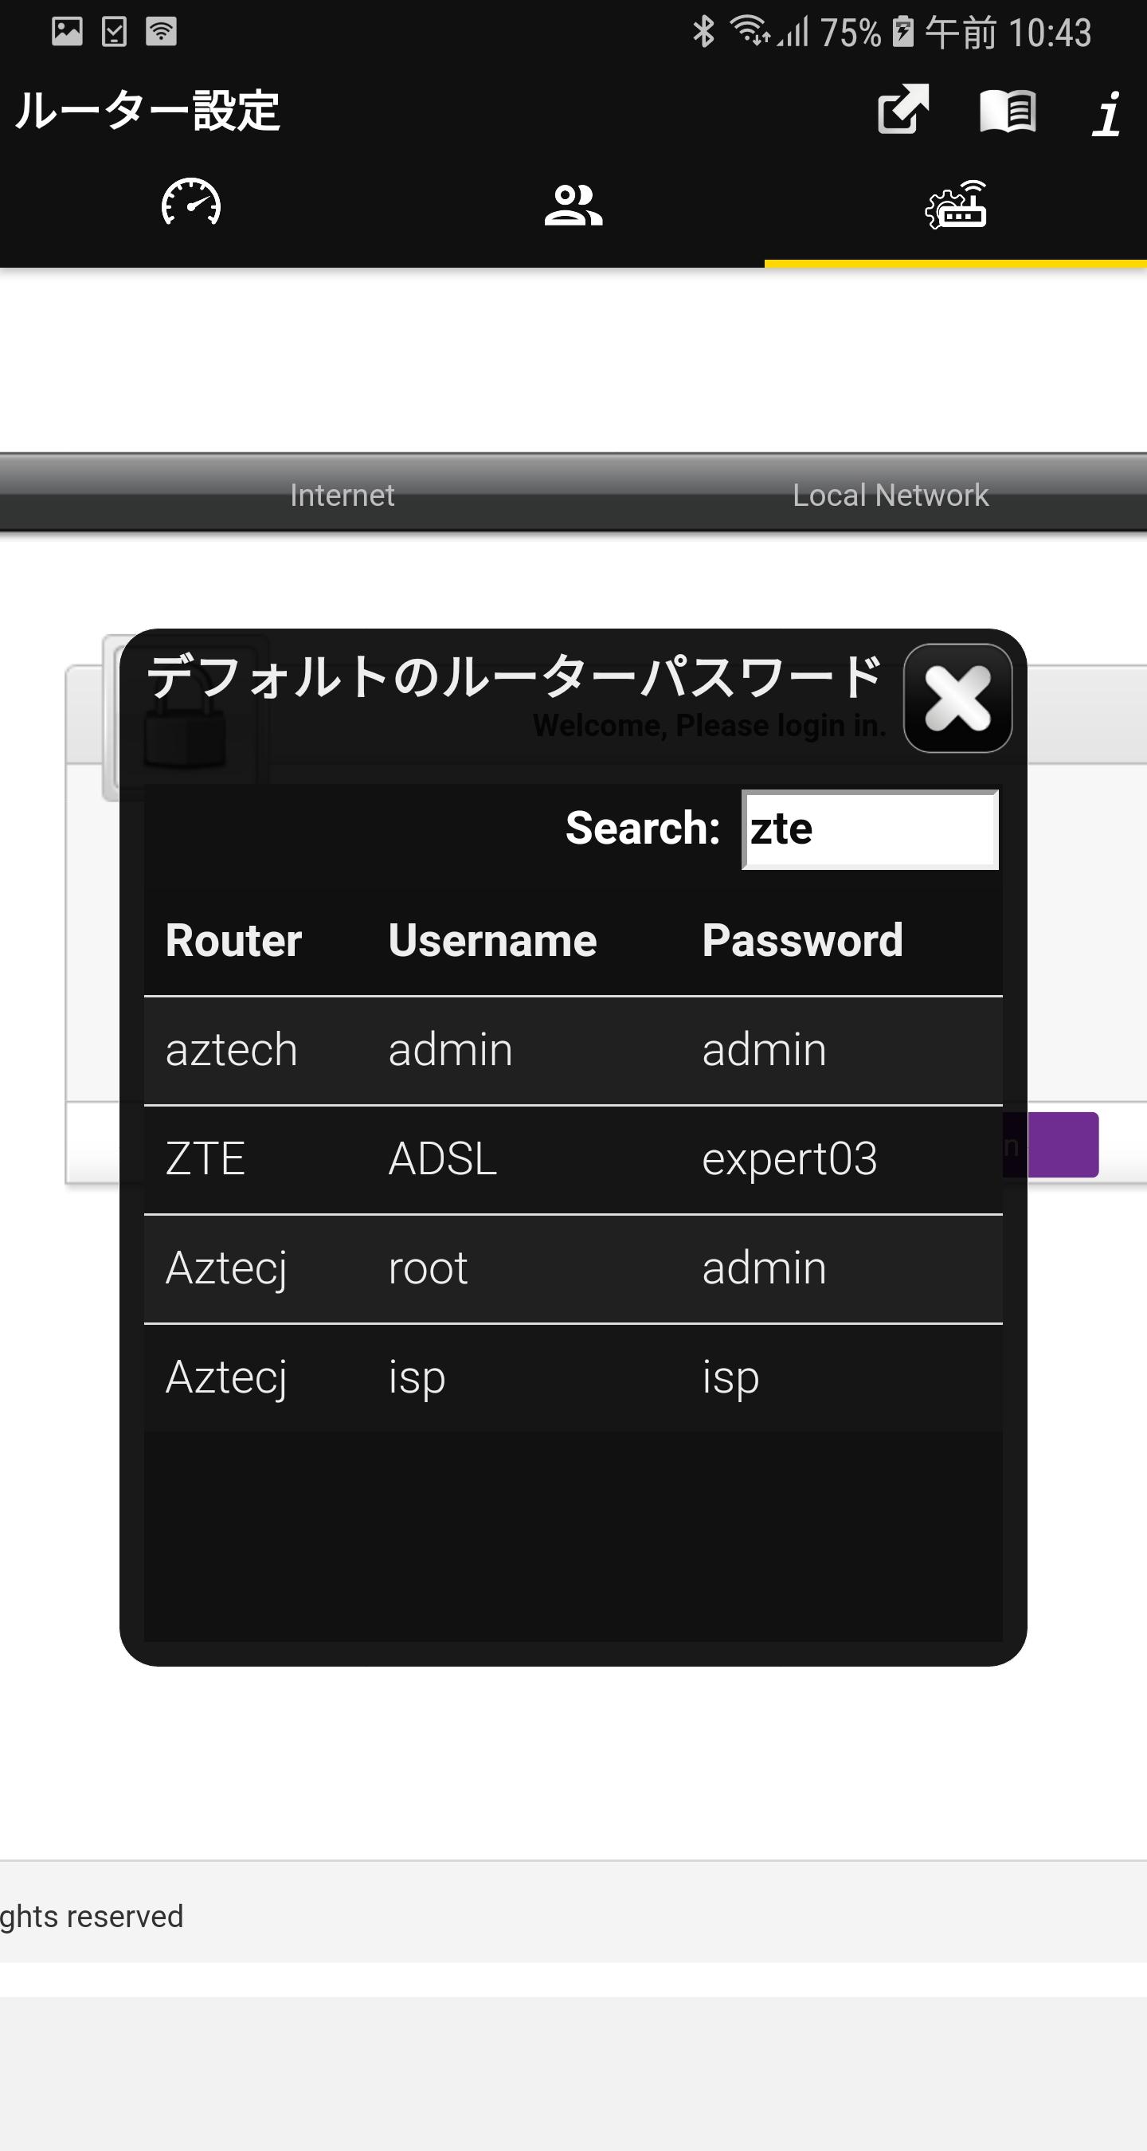Viewport: 1147px width, 2151px height.
Task: Switch to the speedometer tab
Action: click(191, 203)
